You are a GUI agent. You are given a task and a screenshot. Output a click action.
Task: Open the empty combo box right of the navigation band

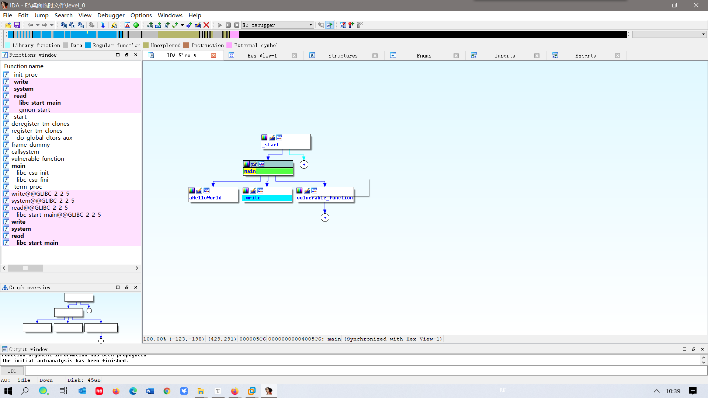(x=703, y=34)
